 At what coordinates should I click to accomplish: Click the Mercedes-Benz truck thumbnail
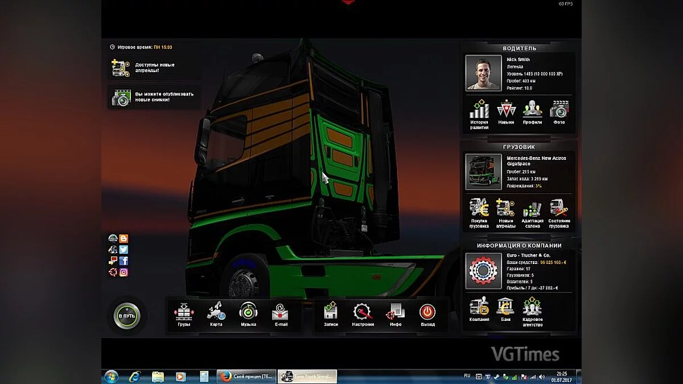483,172
